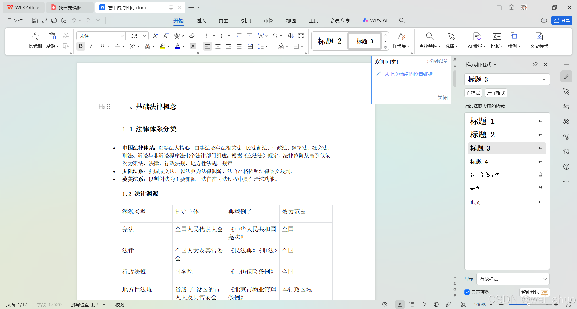
Task: Enable eye protection mode in status bar
Action: pyautogui.click(x=384, y=304)
